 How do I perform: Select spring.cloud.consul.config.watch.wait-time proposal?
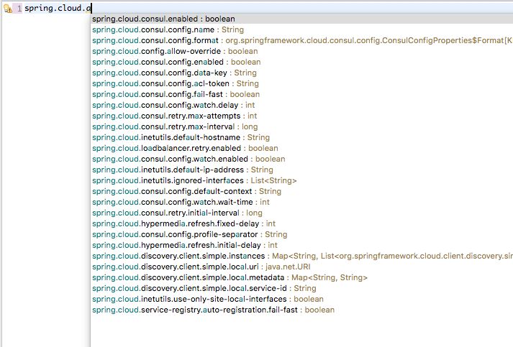click(301, 203)
